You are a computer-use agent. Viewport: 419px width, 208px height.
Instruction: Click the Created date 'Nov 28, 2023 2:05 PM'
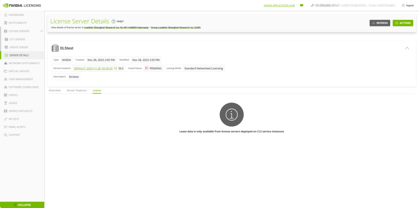point(101,60)
